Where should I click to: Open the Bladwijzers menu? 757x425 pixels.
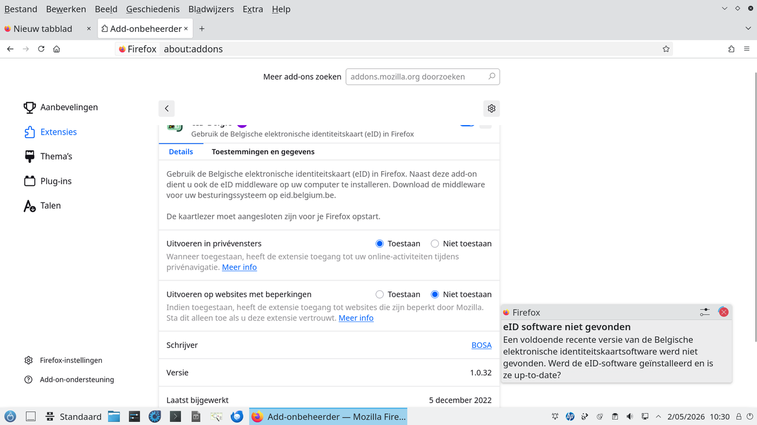(211, 9)
